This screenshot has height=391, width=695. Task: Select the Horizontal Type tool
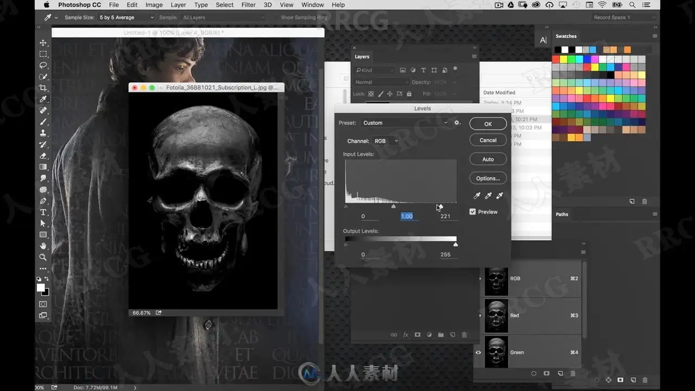click(43, 212)
